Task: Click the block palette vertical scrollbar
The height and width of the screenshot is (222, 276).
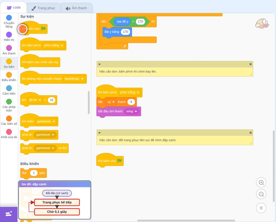Action: 89,102
